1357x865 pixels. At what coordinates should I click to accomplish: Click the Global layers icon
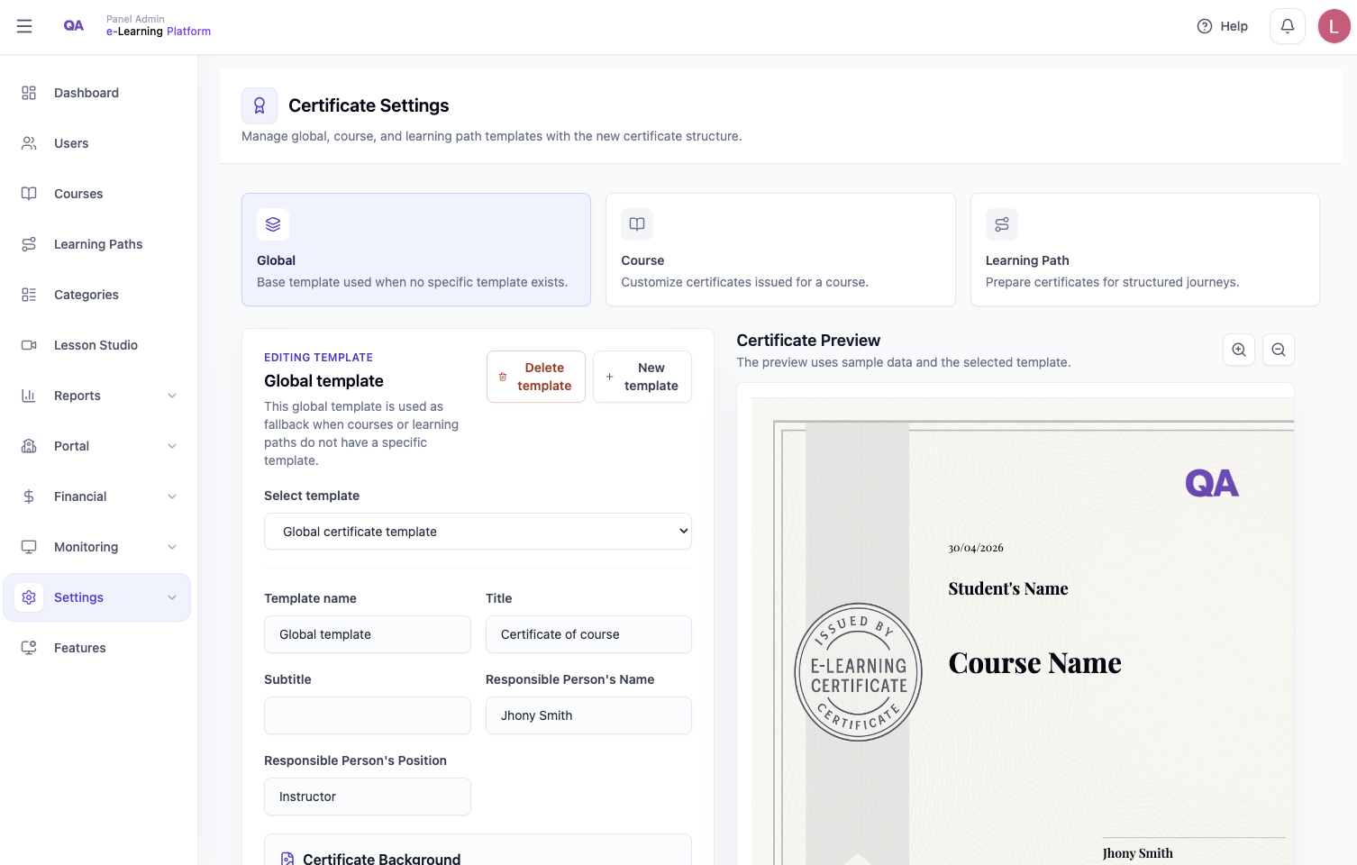click(273, 224)
